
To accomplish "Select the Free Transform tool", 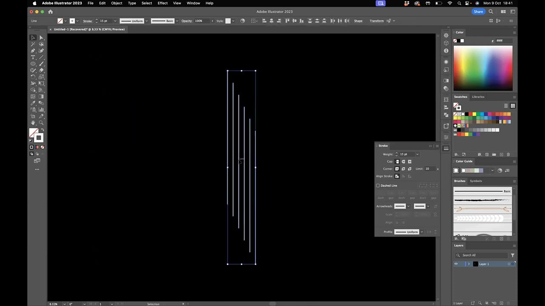I will pos(41,83).
